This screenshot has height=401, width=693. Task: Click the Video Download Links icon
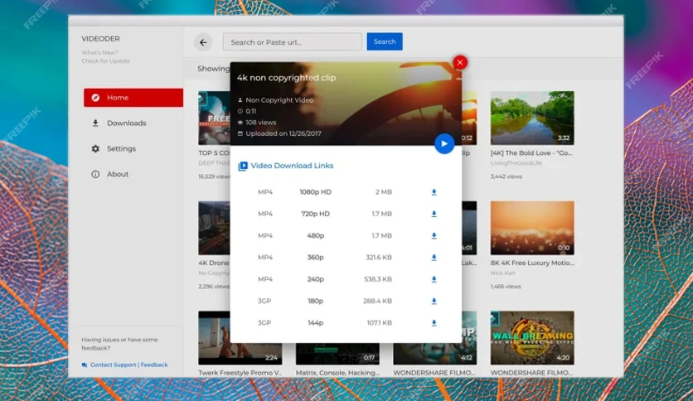[x=243, y=166]
